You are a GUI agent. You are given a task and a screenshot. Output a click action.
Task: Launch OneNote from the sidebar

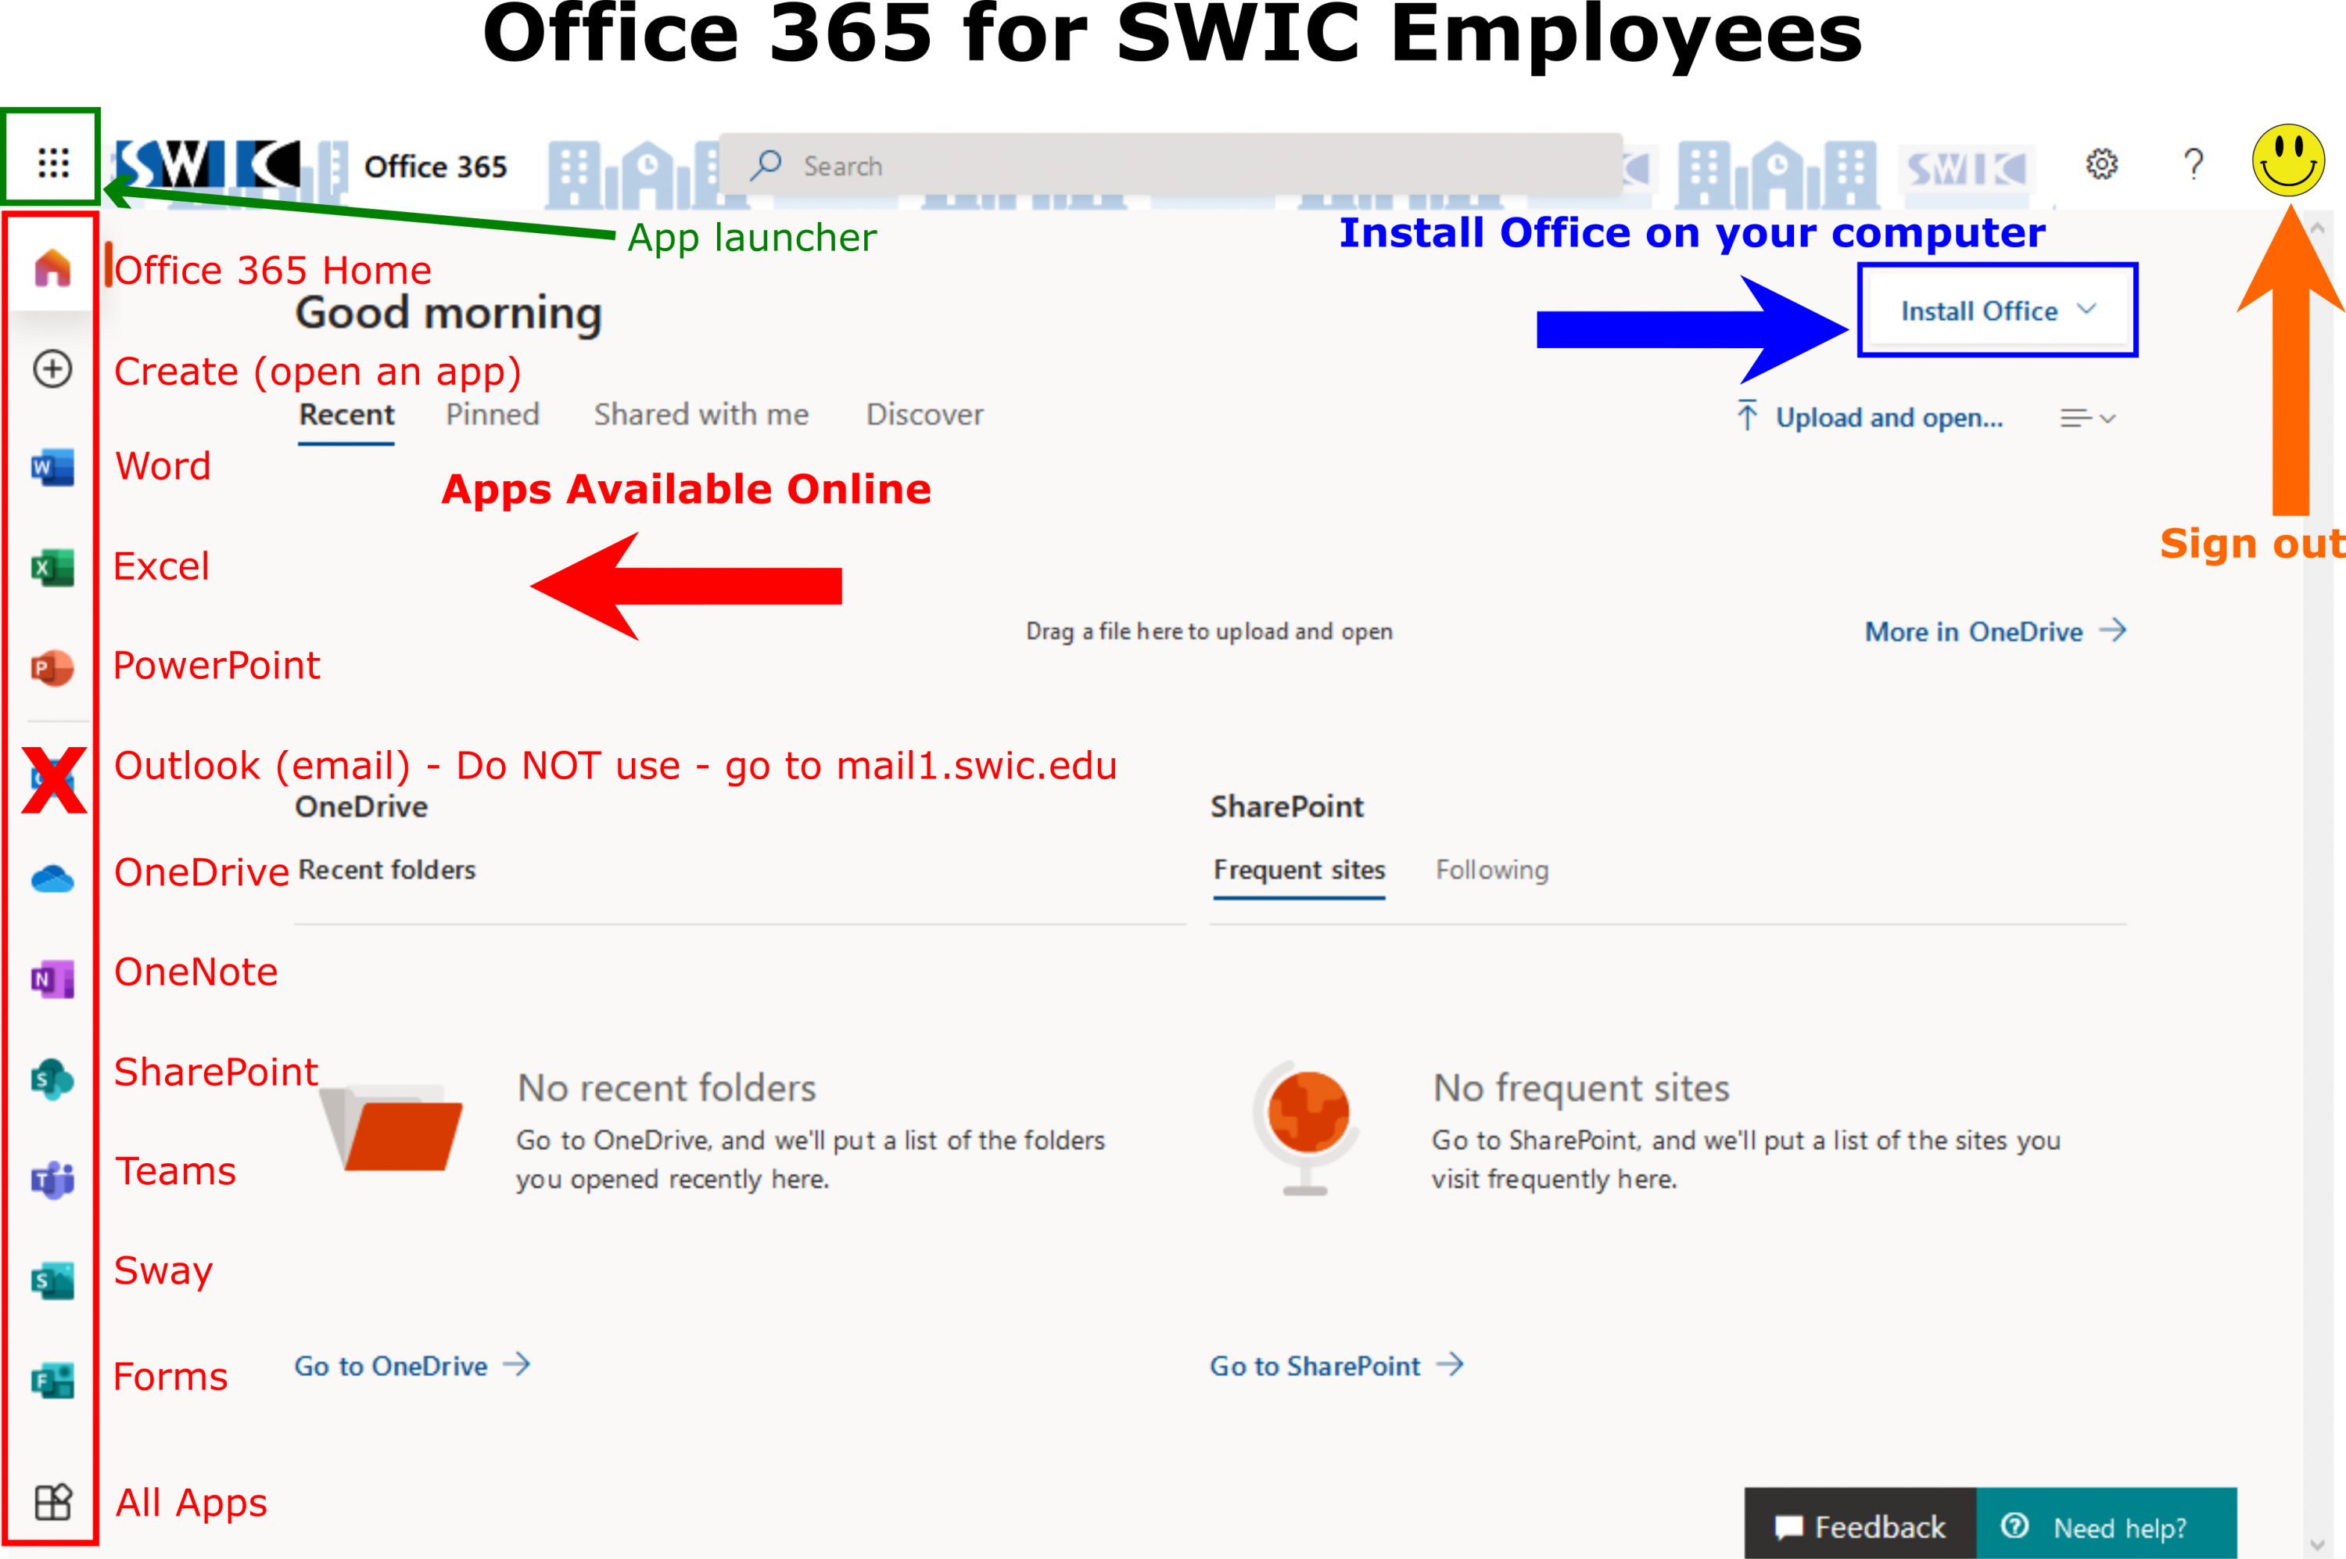tap(52, 979)
